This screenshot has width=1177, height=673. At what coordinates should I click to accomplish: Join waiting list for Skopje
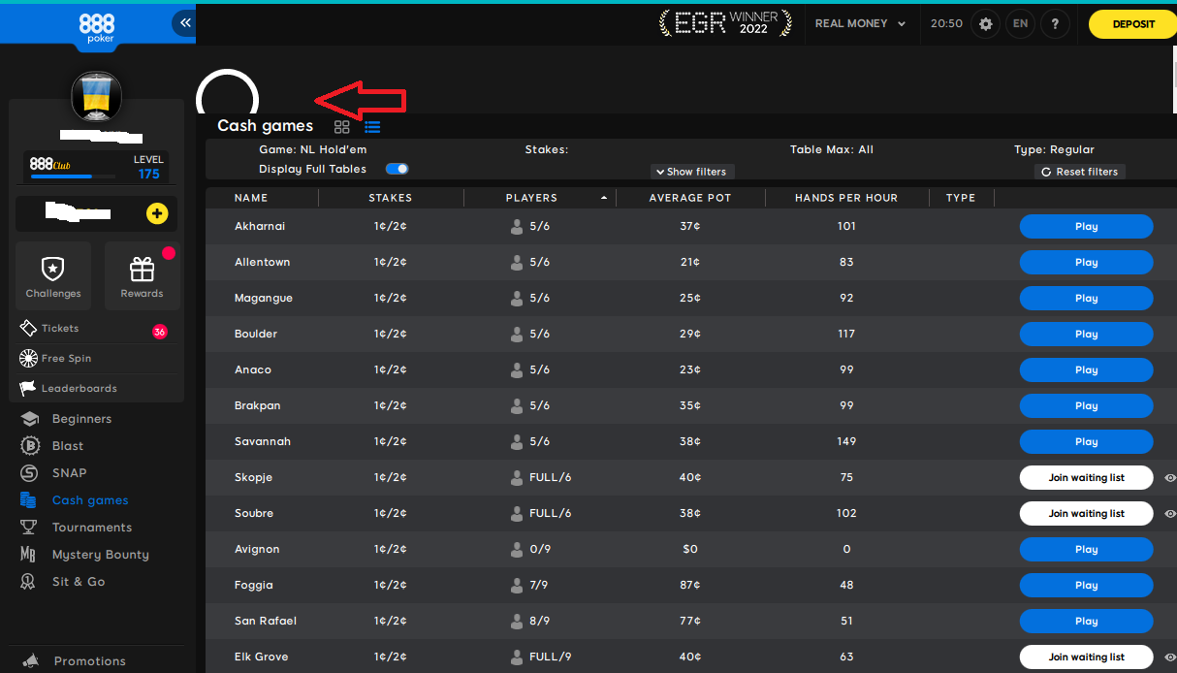pyautogui.click(x=1086, y=477)
